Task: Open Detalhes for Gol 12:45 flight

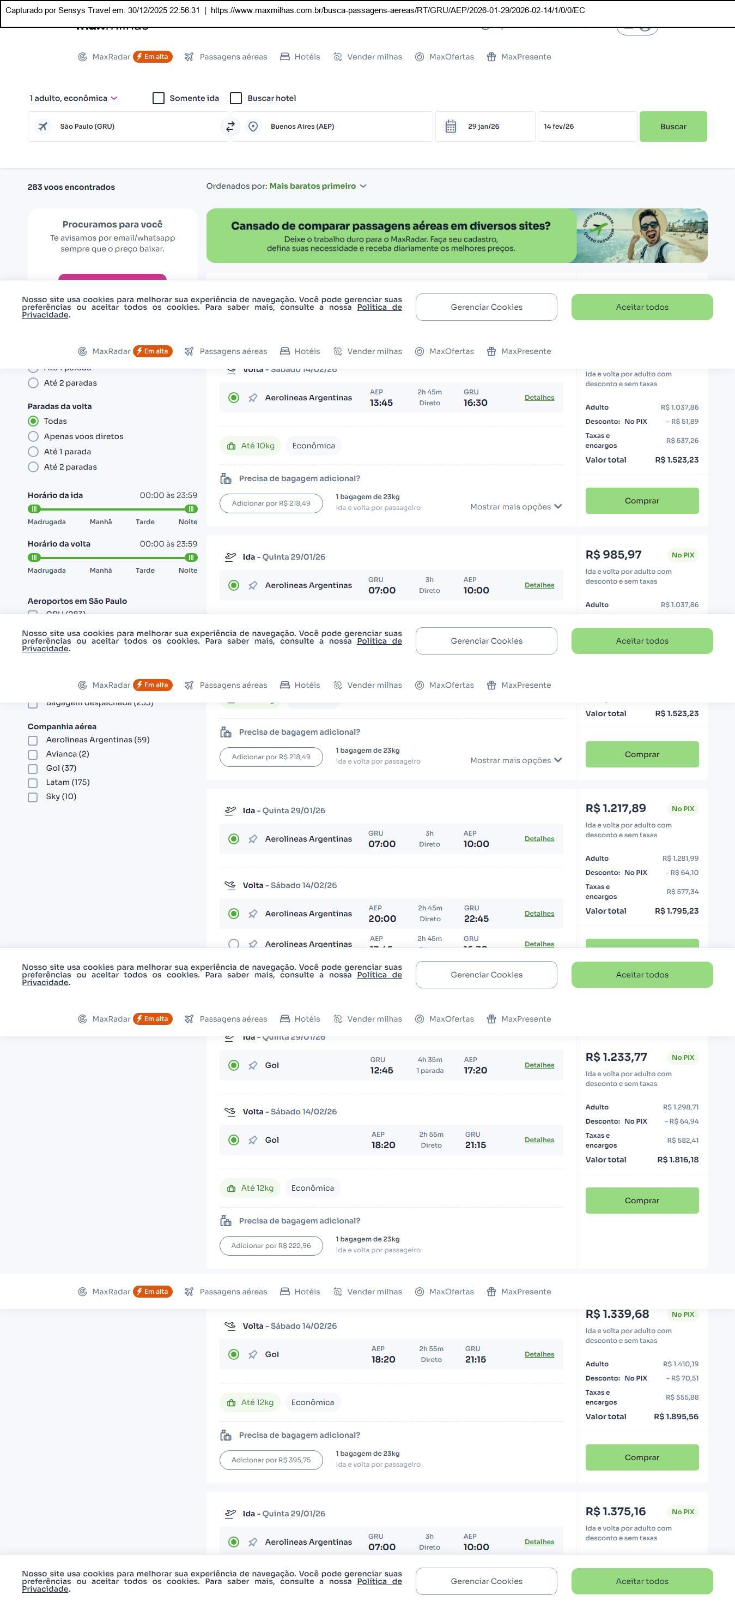Action: point(539,1066)
